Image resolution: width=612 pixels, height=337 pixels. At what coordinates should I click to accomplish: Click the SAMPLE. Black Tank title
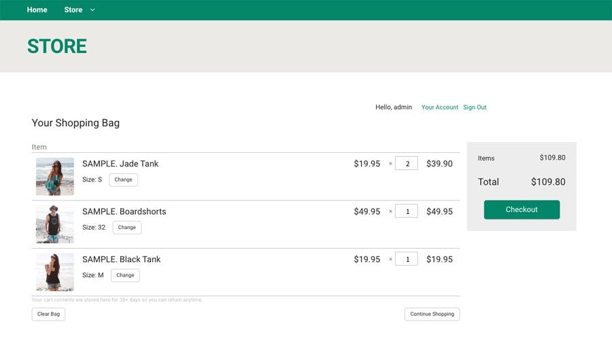pos(121,259)
